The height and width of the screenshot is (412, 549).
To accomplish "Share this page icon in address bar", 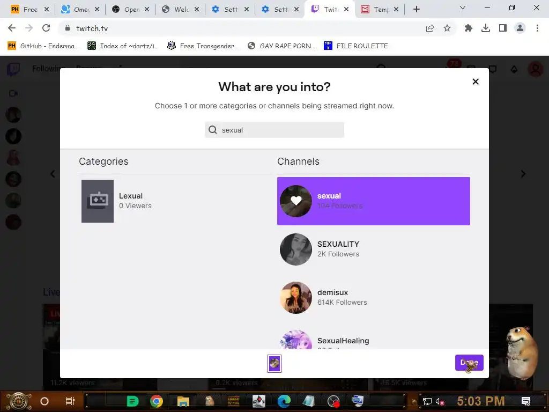I will click(430, 28).
